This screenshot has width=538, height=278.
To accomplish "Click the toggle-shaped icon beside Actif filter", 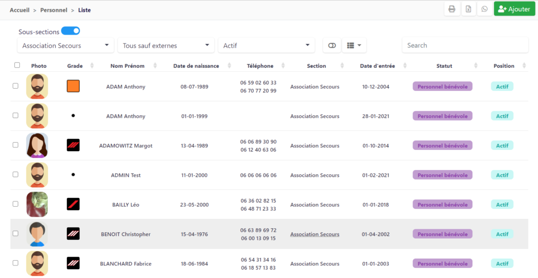I will point(332,46).
